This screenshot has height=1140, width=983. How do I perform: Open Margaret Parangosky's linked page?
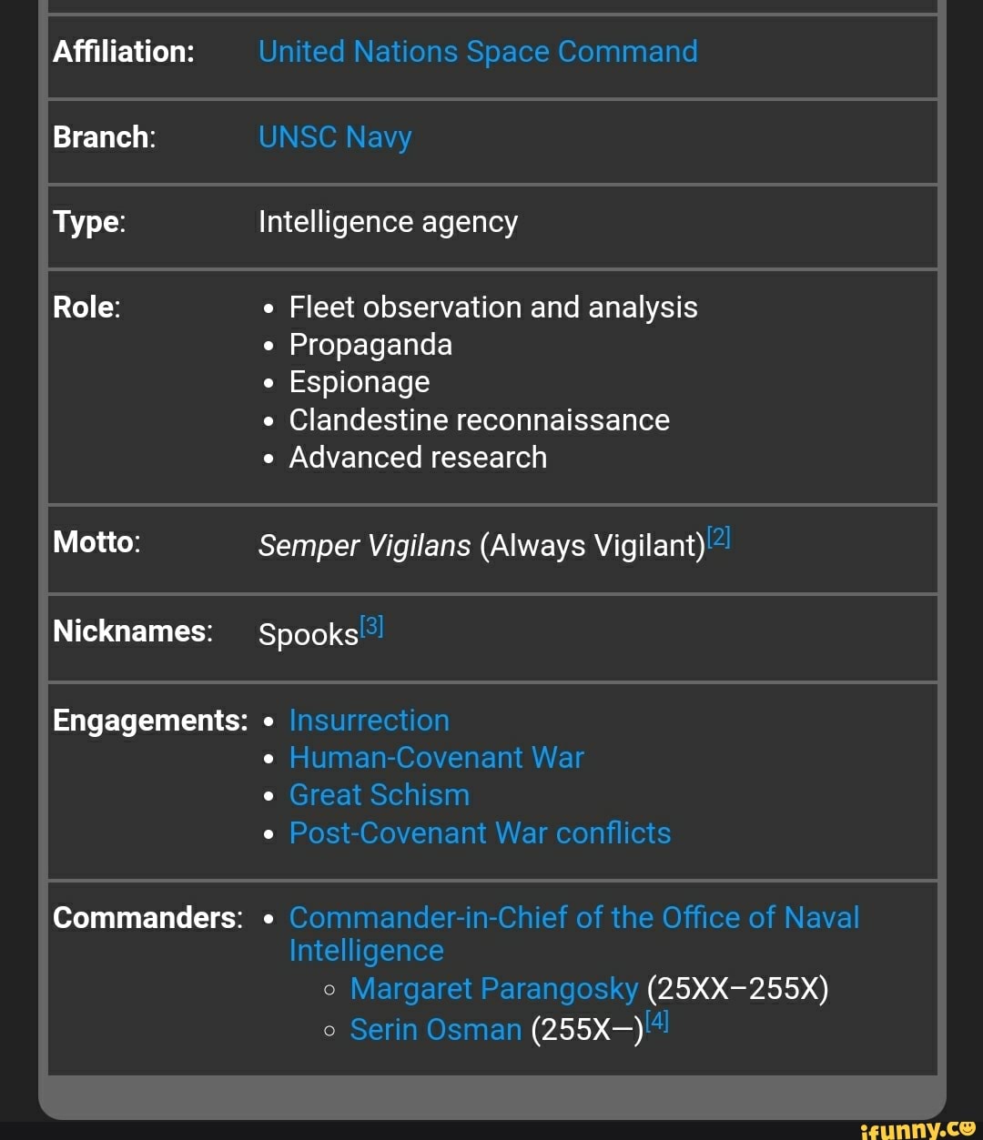coord(492,989)
